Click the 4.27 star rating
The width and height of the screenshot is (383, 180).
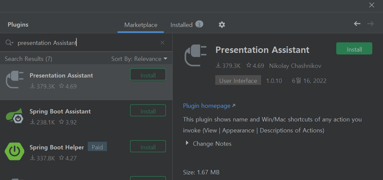point(68,158)
